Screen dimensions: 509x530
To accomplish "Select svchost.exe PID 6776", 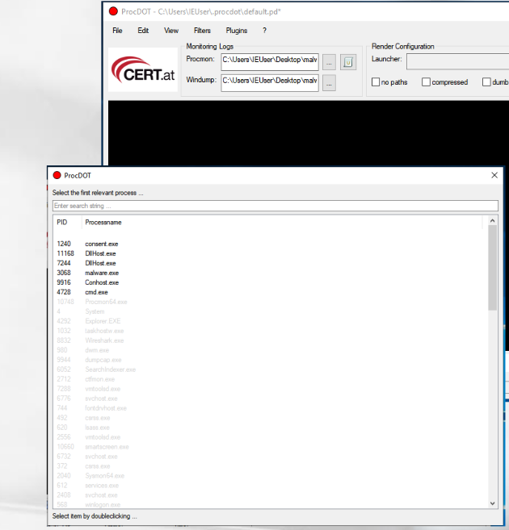I will pos(271,399).
